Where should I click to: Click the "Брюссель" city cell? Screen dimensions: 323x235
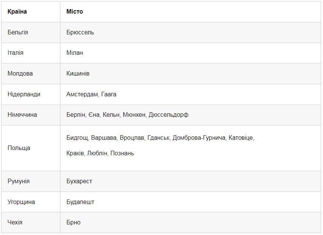click(x=80, y=32)
